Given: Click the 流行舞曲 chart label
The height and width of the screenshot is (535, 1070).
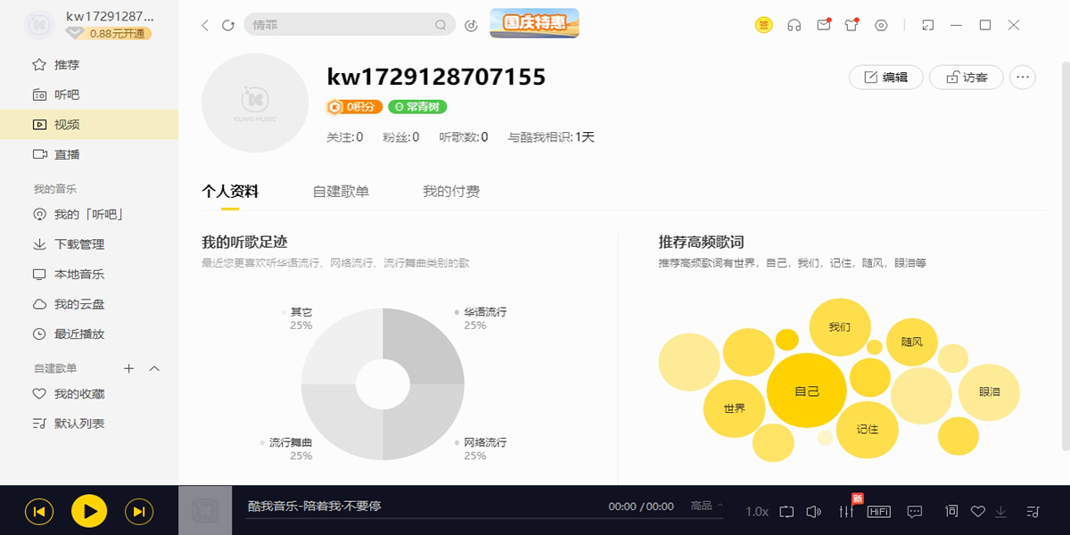Looking at the screenshot, I should (291, 442).
